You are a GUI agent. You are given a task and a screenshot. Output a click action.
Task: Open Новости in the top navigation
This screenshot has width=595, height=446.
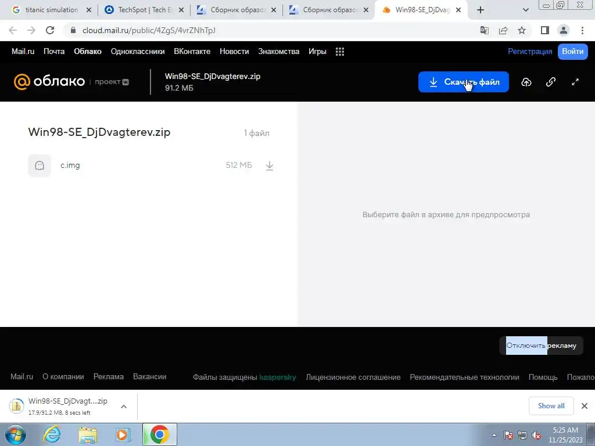point(234,52)
